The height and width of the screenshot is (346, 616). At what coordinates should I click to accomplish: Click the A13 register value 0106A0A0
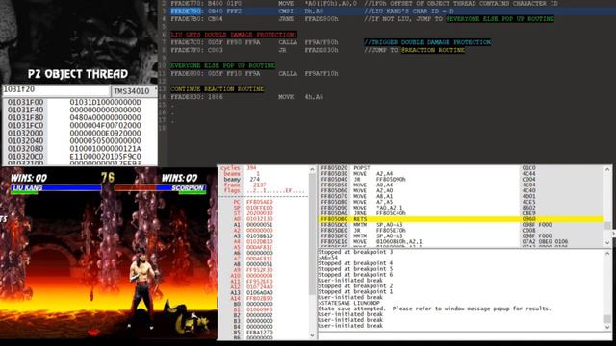pyautogui.click(x=259, y=292)
